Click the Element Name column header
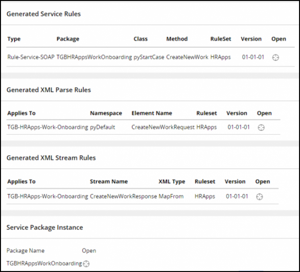Screen dimensions: 300x272 pyautogui.click(x=152, y=113)
